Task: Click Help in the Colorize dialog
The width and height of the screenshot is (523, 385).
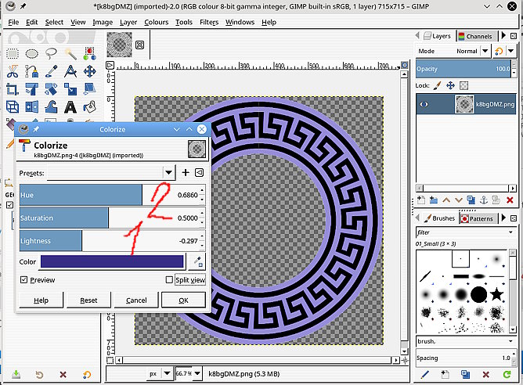Action: pyautogui.click(x=41, y=300)
